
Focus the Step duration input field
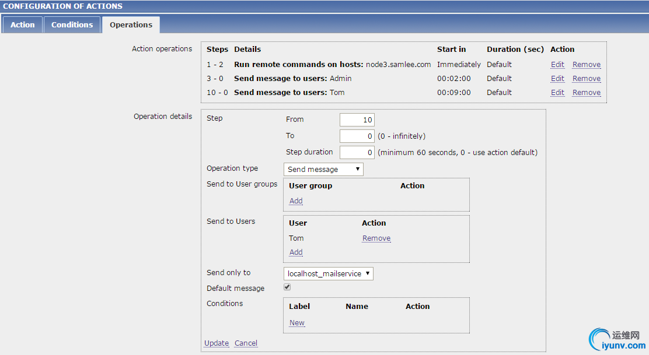tap(357, 153)
